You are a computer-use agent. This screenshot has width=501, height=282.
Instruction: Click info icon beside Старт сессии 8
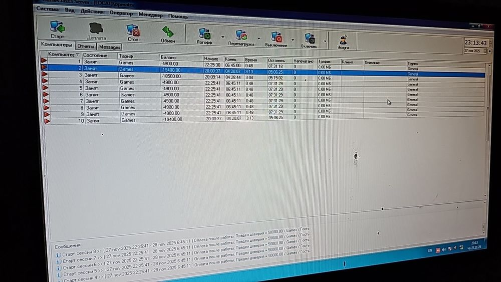pos(58,255)
